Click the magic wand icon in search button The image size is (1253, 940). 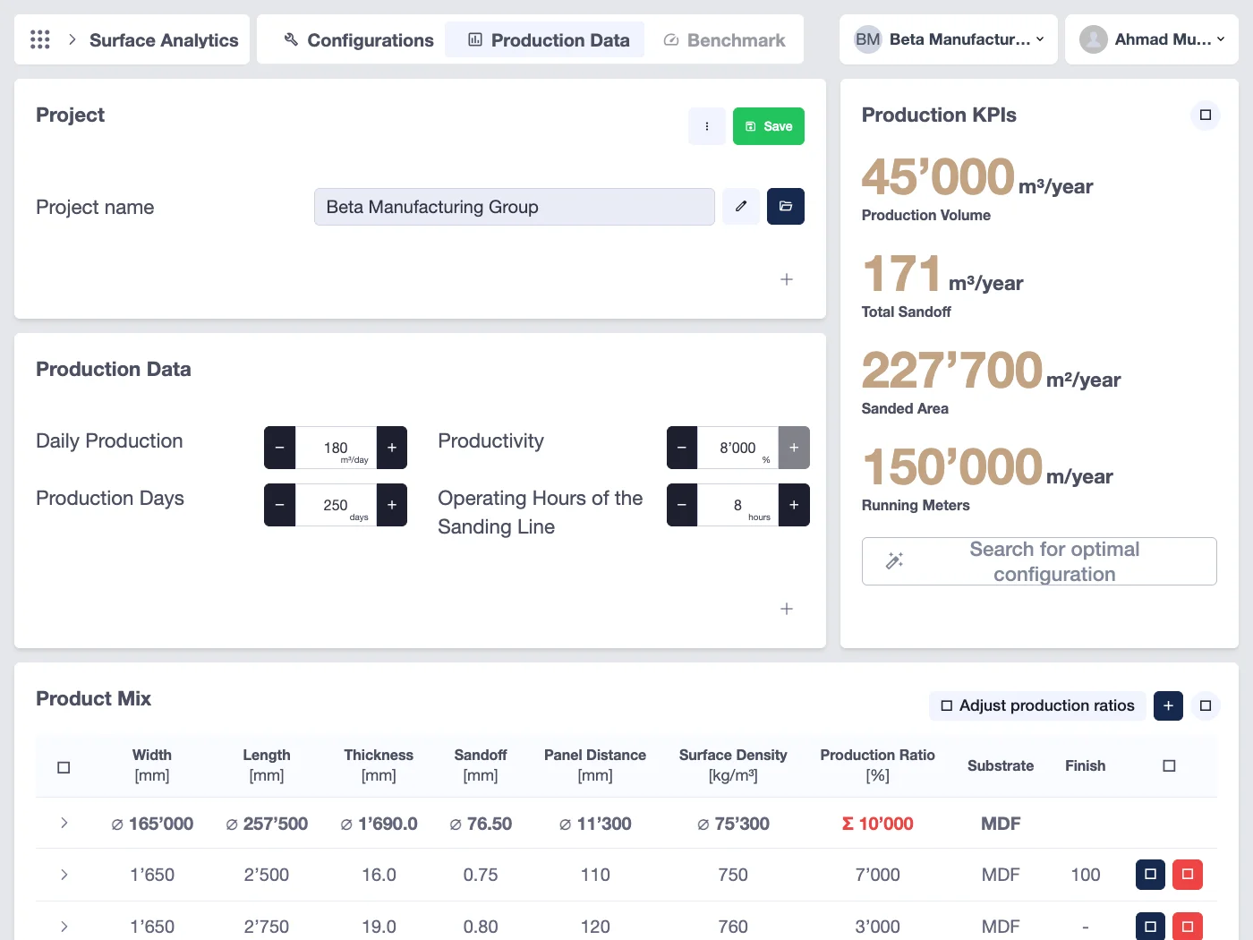click(894, 561)
